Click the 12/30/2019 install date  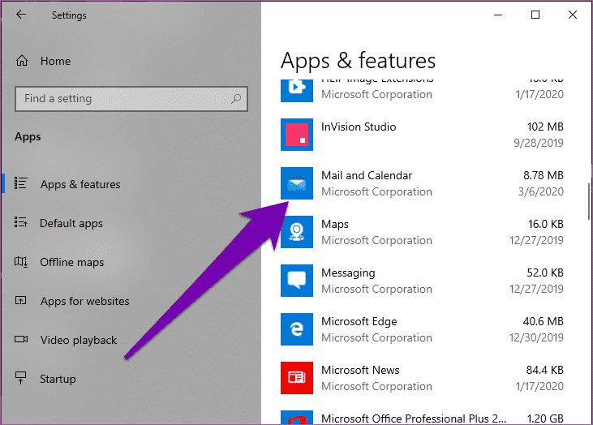pos(536,337)
